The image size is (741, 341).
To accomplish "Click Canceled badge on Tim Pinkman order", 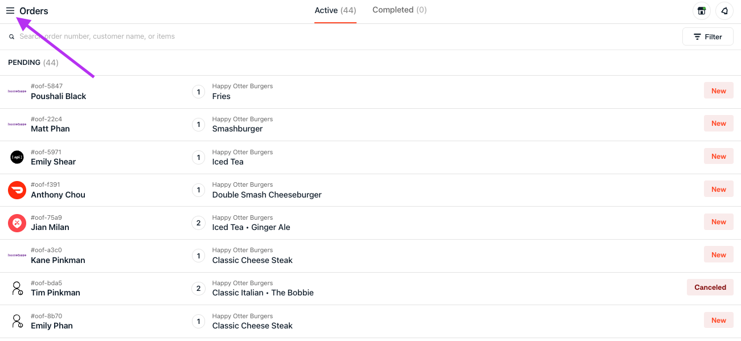I will (x=710, y=287).
